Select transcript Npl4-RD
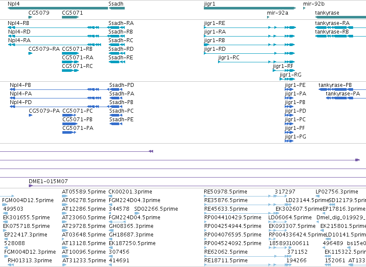This screenshot has height=267, width=366. [58, 36]
